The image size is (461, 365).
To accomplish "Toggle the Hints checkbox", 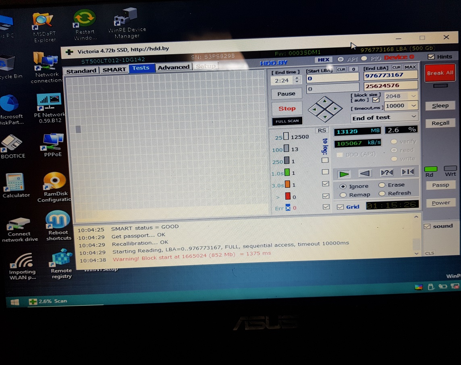I will coord(431,57).
